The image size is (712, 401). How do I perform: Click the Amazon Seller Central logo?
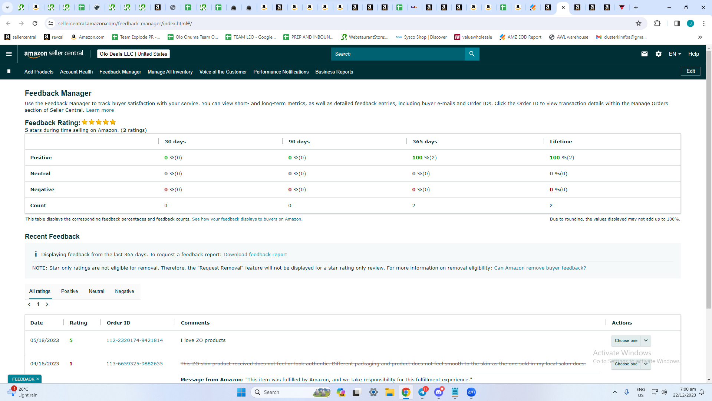[54, 54]
